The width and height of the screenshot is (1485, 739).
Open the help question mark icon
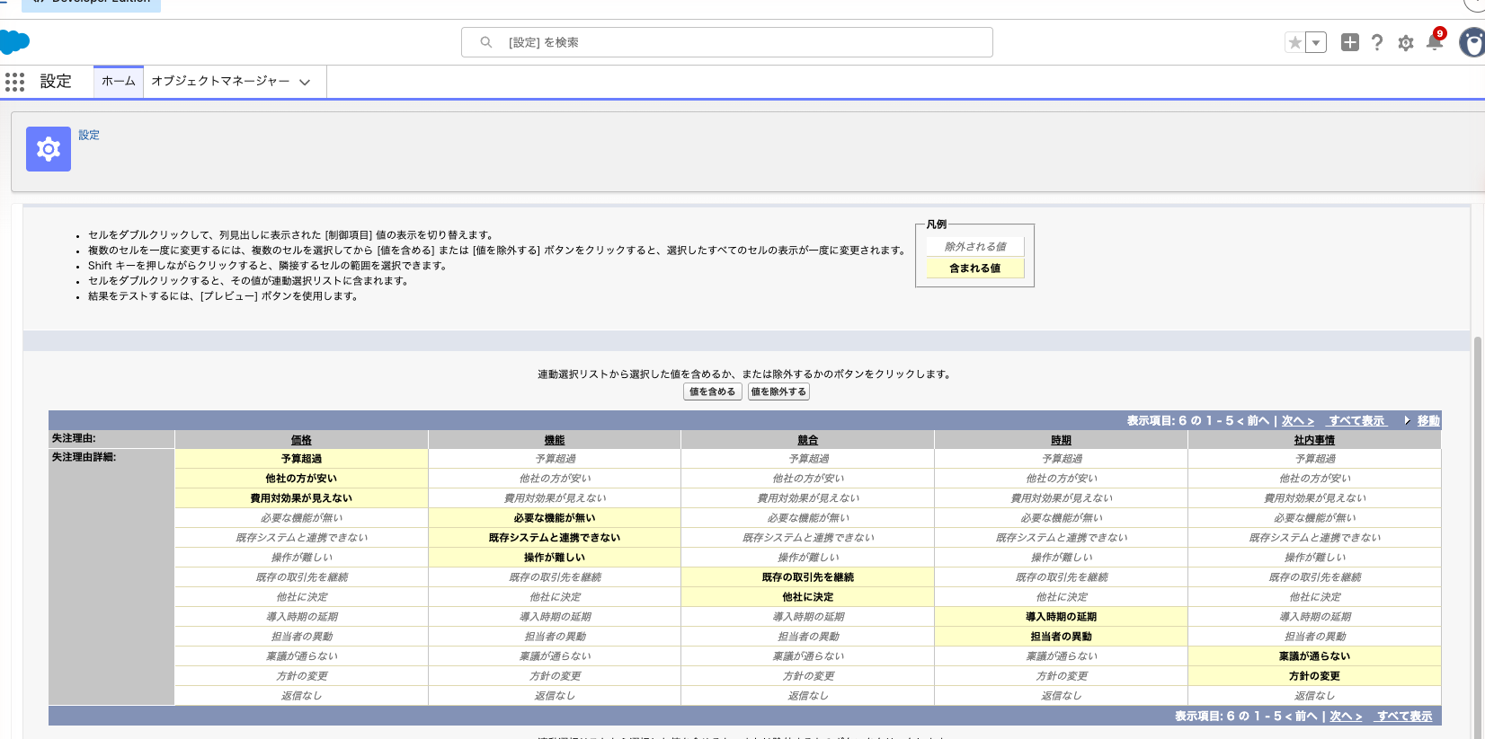pyautogui.click(x=1377, y=42)
